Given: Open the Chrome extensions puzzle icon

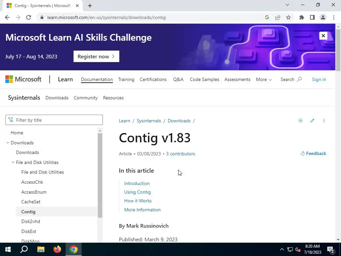Looking at the screenshot, I should pos(302,17).
